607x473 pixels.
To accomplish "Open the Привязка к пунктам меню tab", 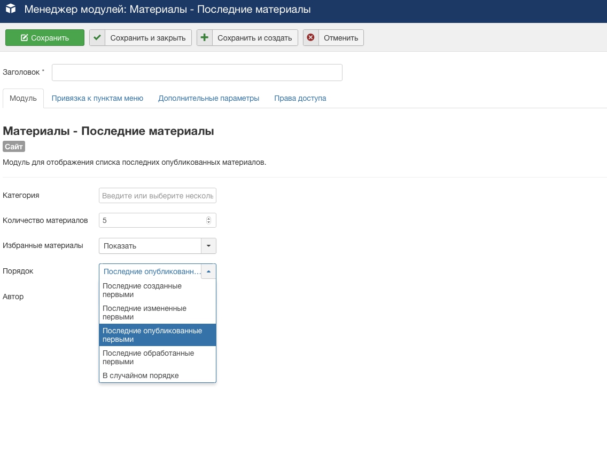I will click(x=97, y=98).
